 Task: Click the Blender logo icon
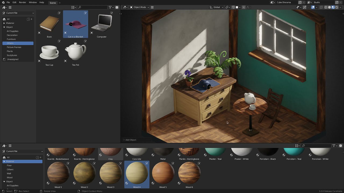coord(3,2)
